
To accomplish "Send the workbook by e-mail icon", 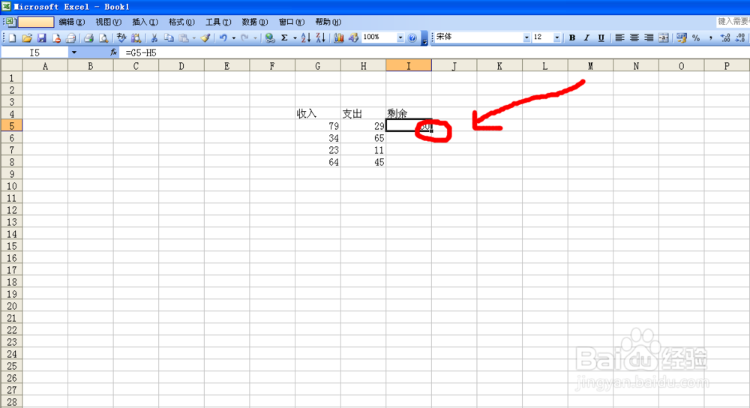I will (70, 37).
